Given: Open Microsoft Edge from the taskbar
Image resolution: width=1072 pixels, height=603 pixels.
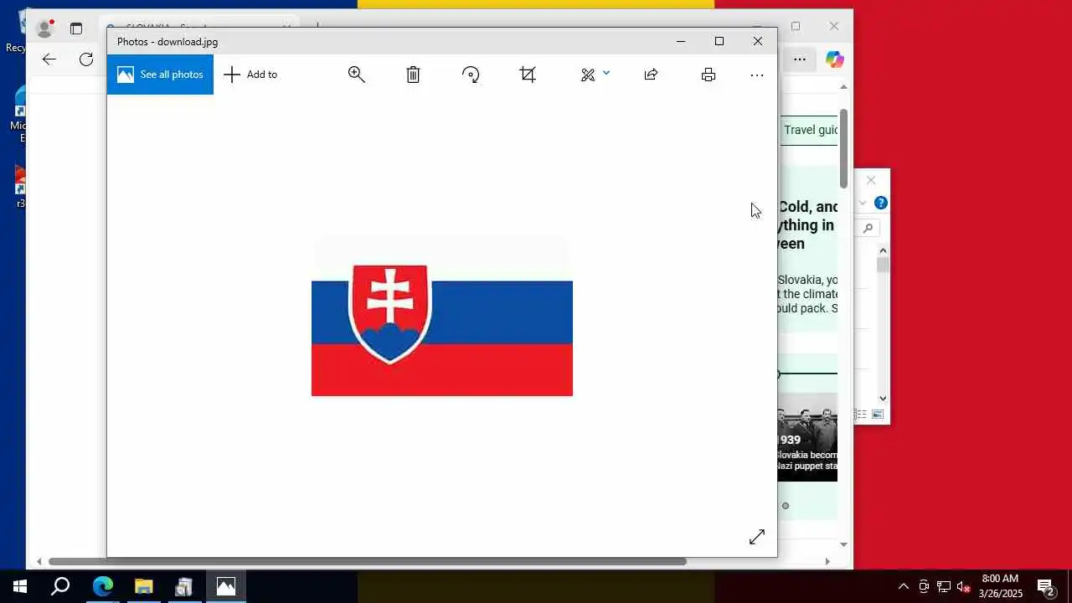Looking at the screenshot, I should point(102,586).
